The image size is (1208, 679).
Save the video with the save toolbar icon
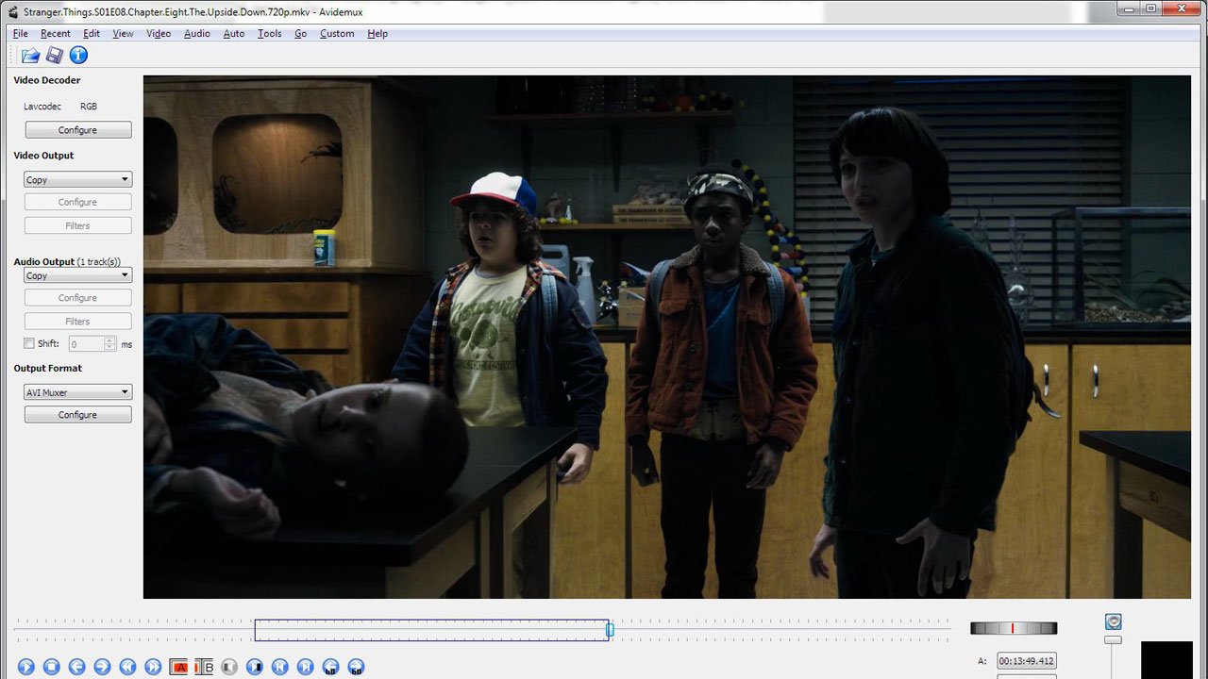tap(54, 55)
